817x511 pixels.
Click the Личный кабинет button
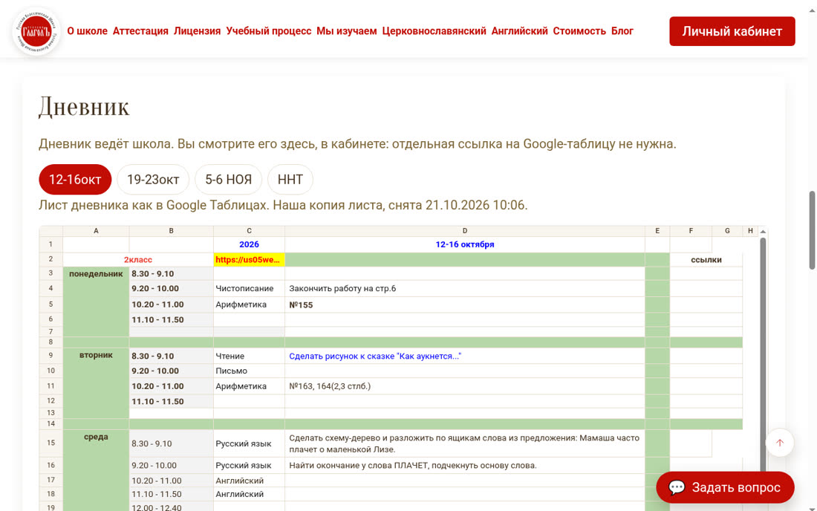tap(732, 31)
